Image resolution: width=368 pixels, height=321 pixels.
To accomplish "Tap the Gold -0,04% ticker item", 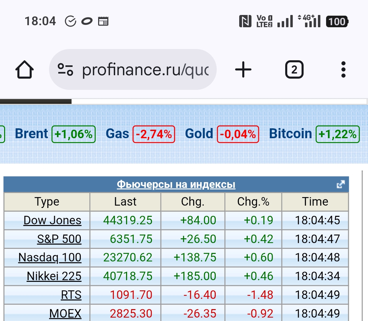I will coord(222,134).
